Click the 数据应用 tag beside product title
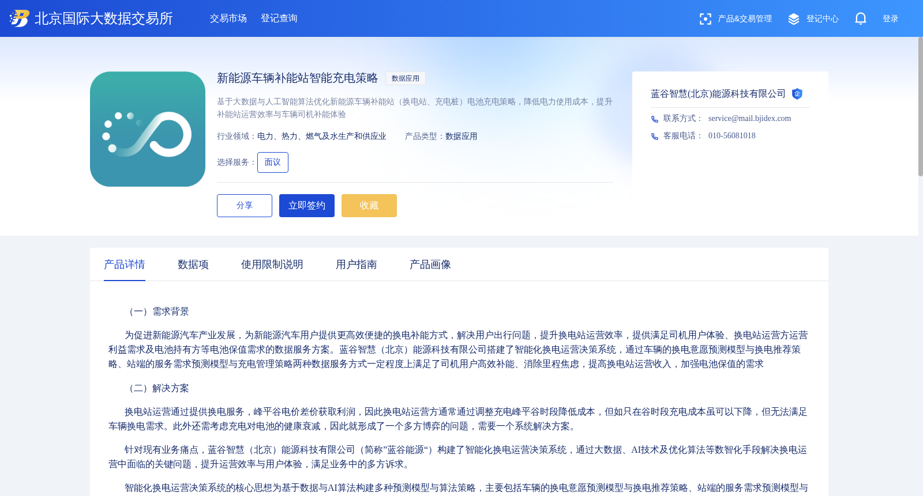This screenshot has height=496, width=923. 406,78
